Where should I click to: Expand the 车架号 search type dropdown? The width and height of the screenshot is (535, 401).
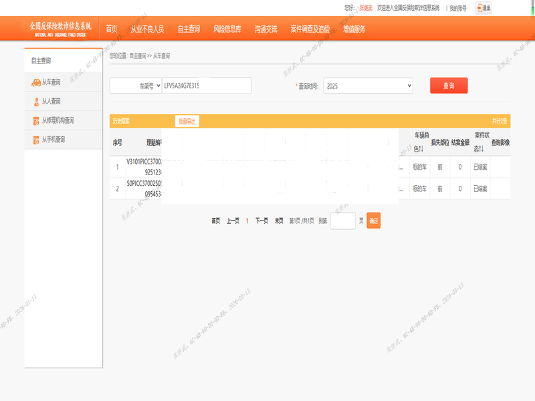[136, 86]
